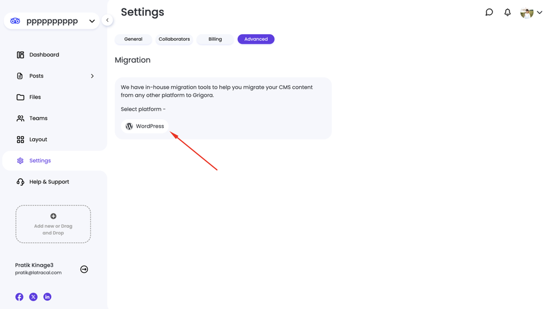Open the notifications bell

(508, 12)
